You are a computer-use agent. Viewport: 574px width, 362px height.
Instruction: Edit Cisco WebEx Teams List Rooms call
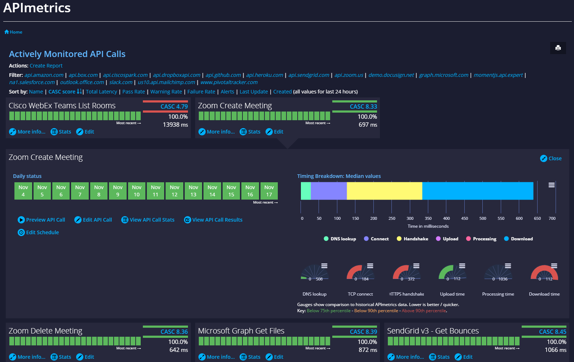click(x=85, y=132)
